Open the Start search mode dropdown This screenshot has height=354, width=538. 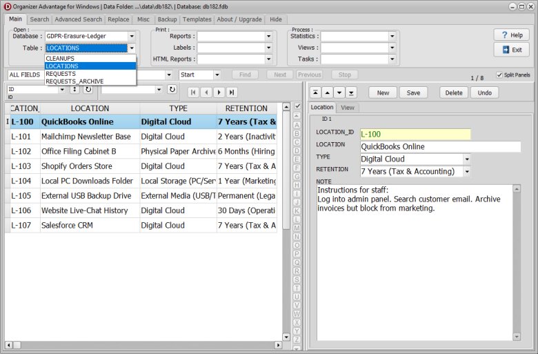click(217, 75)
